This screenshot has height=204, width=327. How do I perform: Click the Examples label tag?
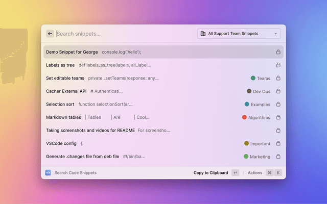(258, 104)
